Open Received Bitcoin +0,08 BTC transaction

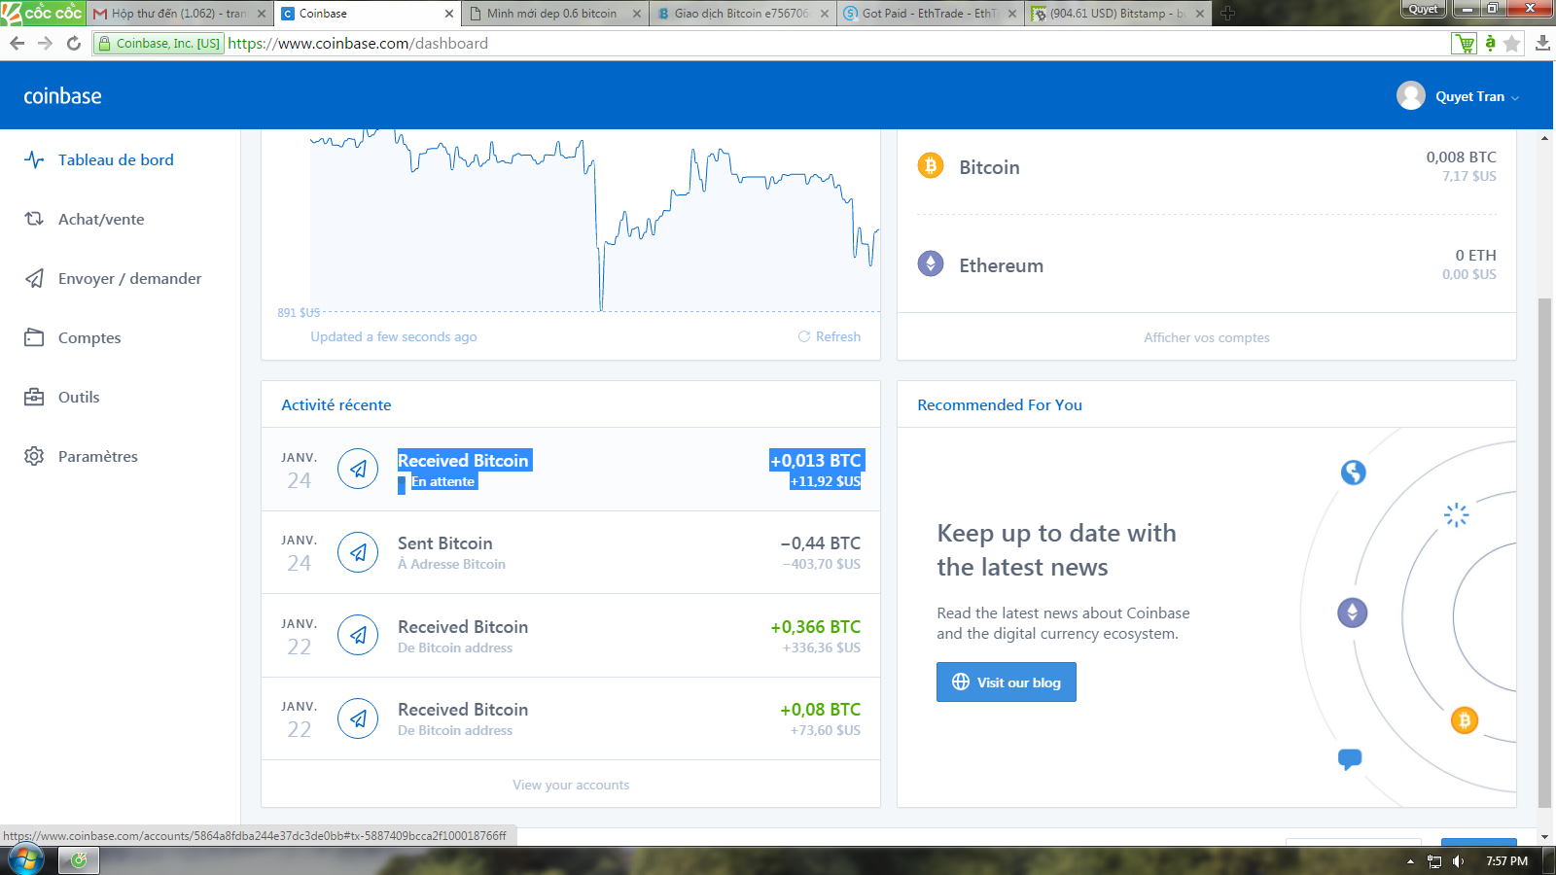(x=571, y=718)
